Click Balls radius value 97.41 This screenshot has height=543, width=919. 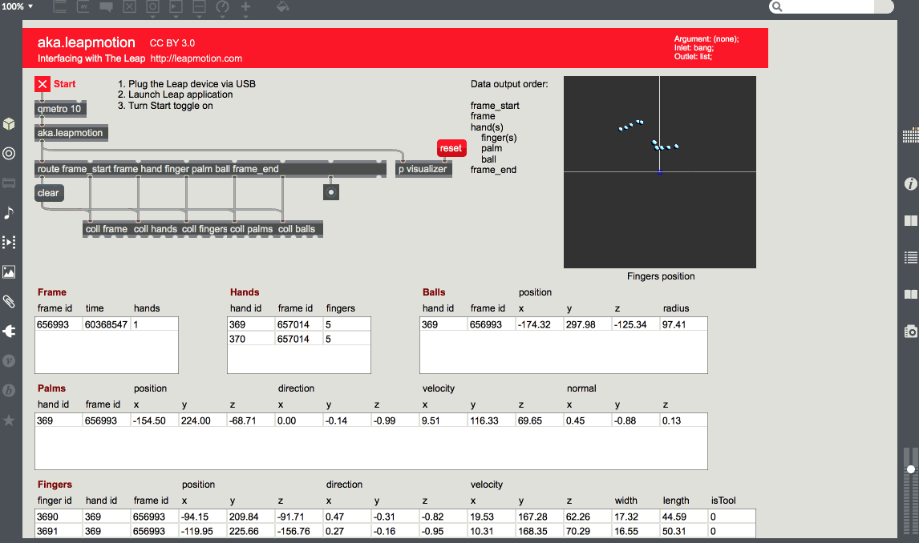tap(683, 324)
